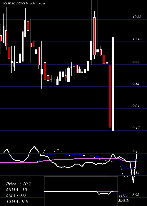Click the 10.16 price axis label
Image resolution: width=147 pixels, height=206 pixels.
(x=137, y=39)
